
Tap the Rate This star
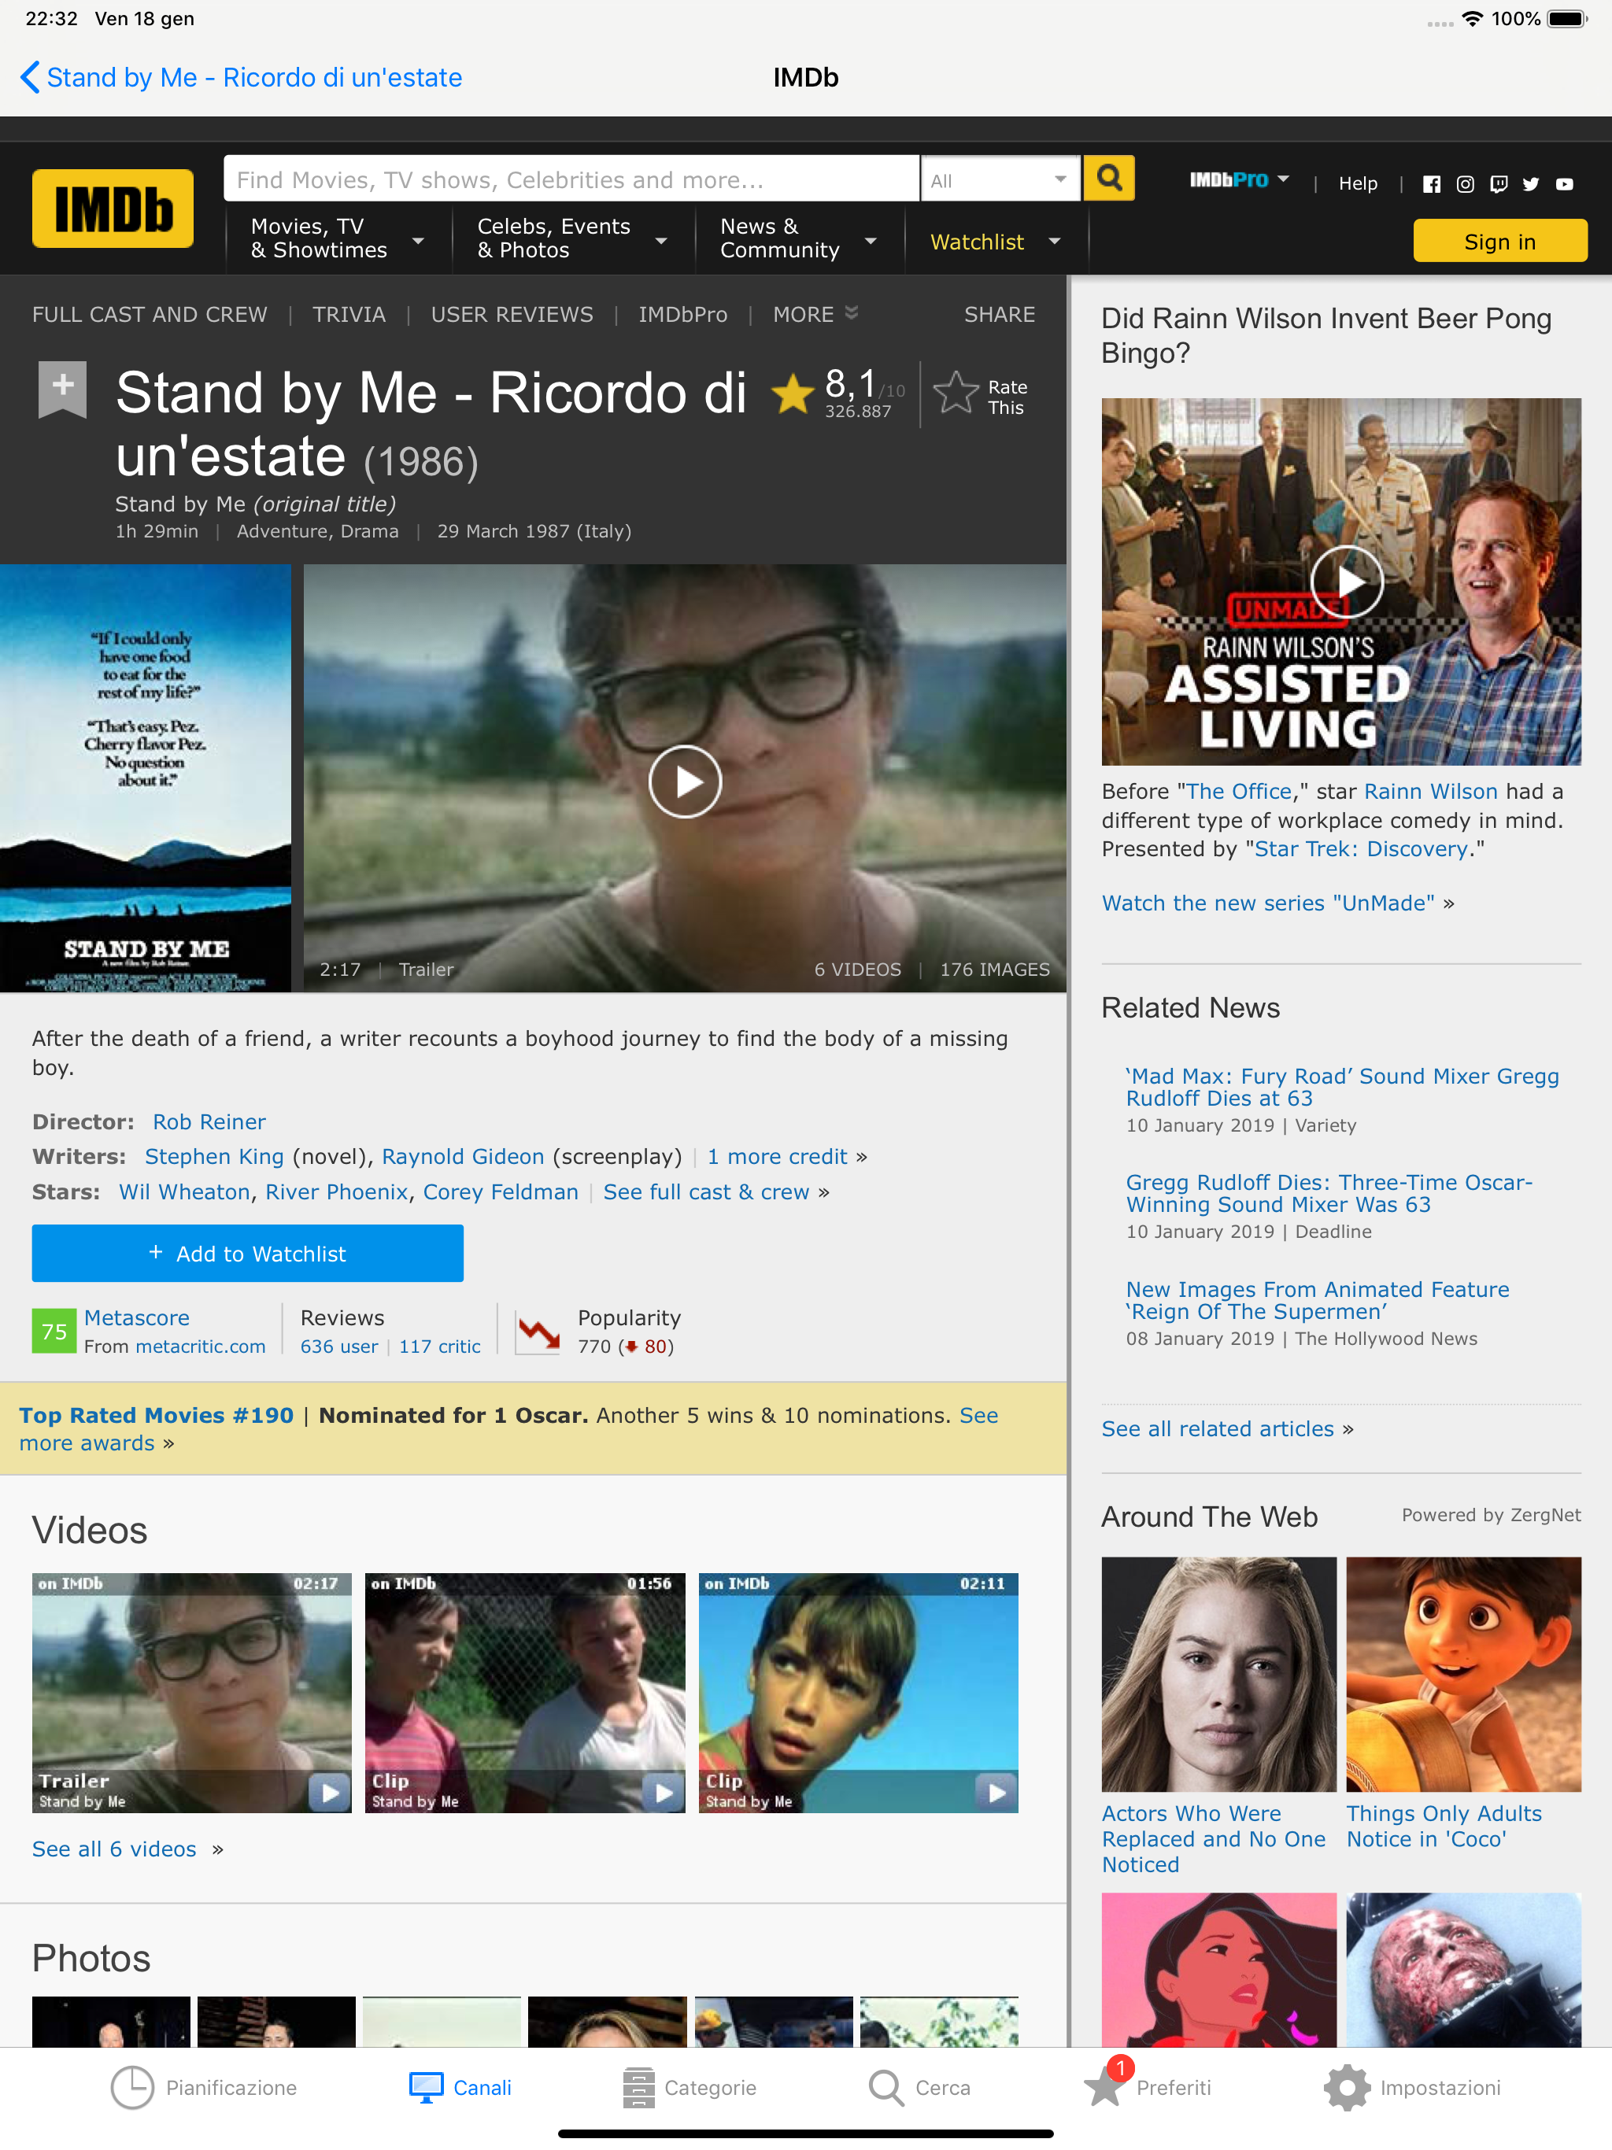(956, 394)
